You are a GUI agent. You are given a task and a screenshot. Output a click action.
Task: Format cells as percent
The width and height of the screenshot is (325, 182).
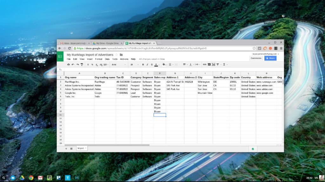pos(92,64)
